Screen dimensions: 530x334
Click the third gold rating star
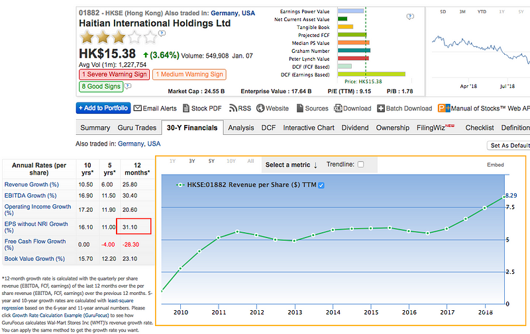(119, 37)
